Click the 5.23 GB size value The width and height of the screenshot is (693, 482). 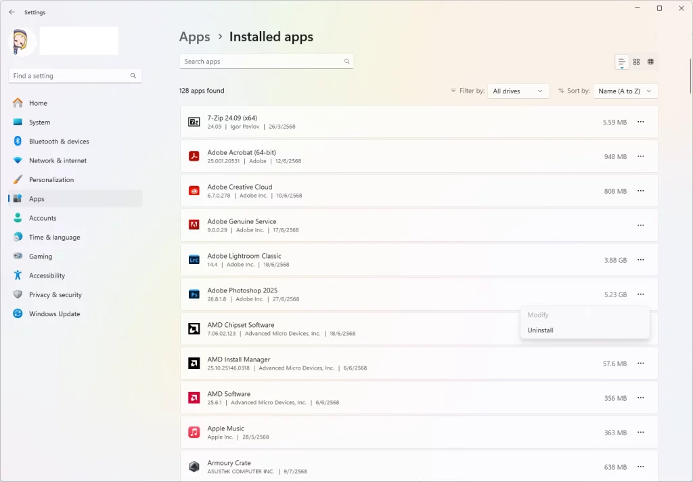pos(615,294)
